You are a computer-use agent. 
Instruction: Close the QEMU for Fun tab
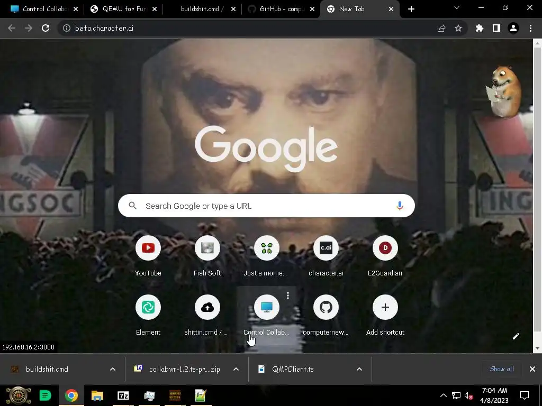point(155,9)
